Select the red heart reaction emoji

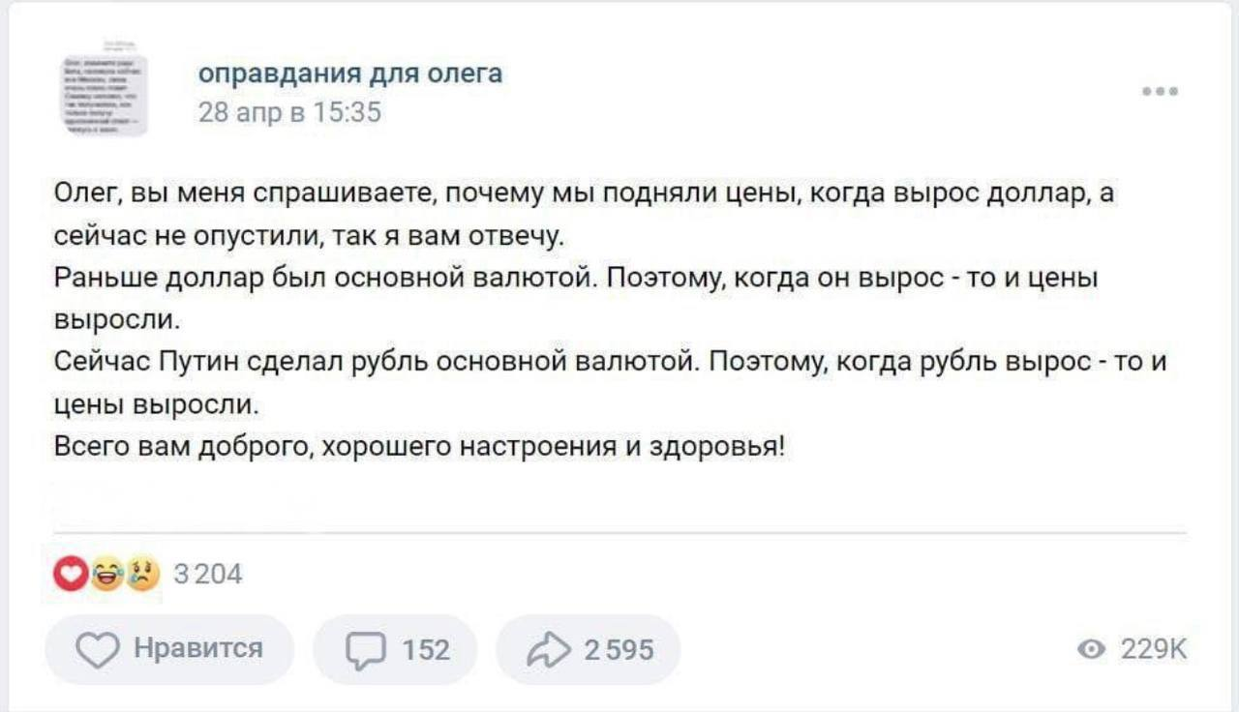[70, 576]
